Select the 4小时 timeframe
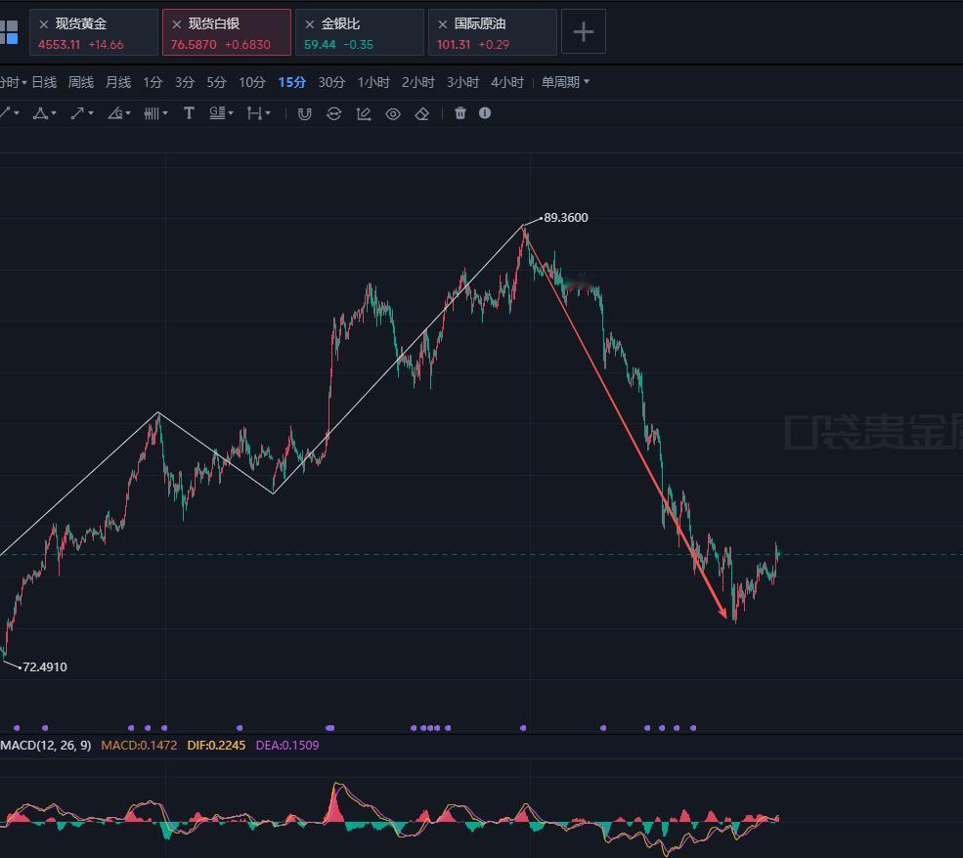963x858 pixels. 507,82
